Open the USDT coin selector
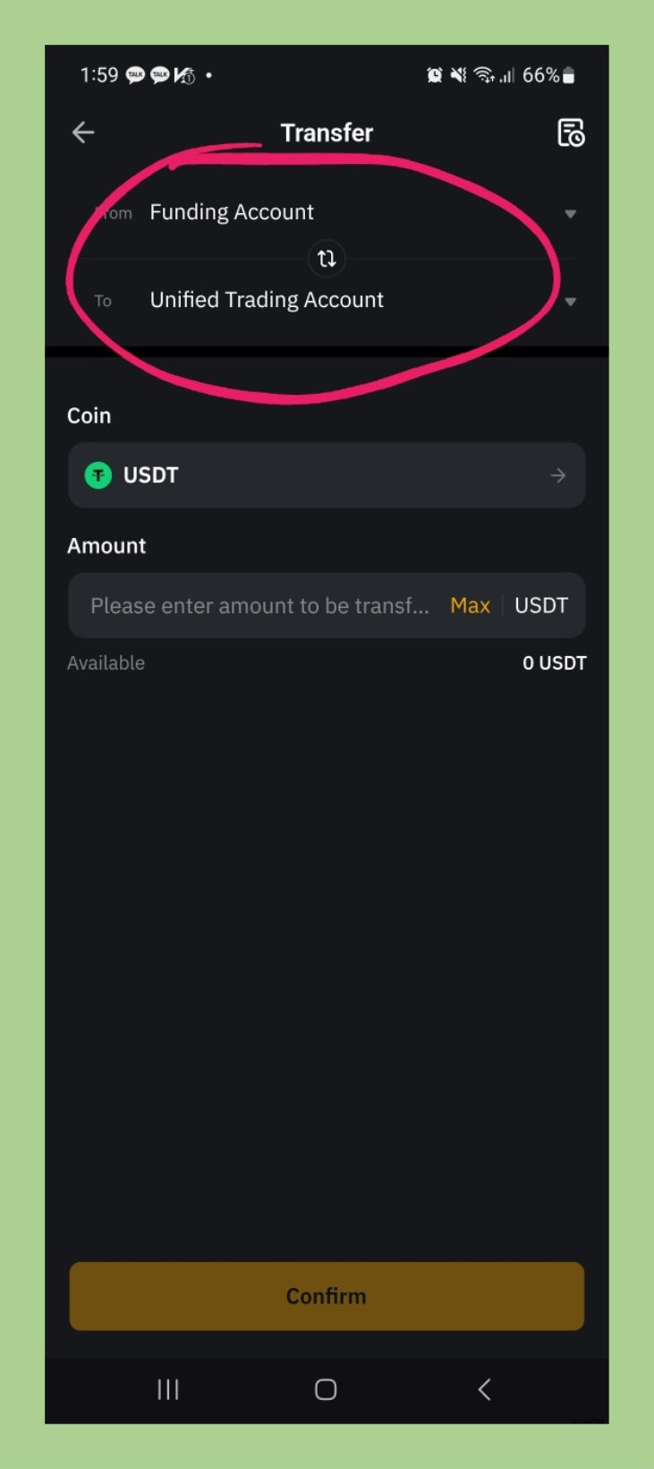654x1469 pixels. (327, 475)
